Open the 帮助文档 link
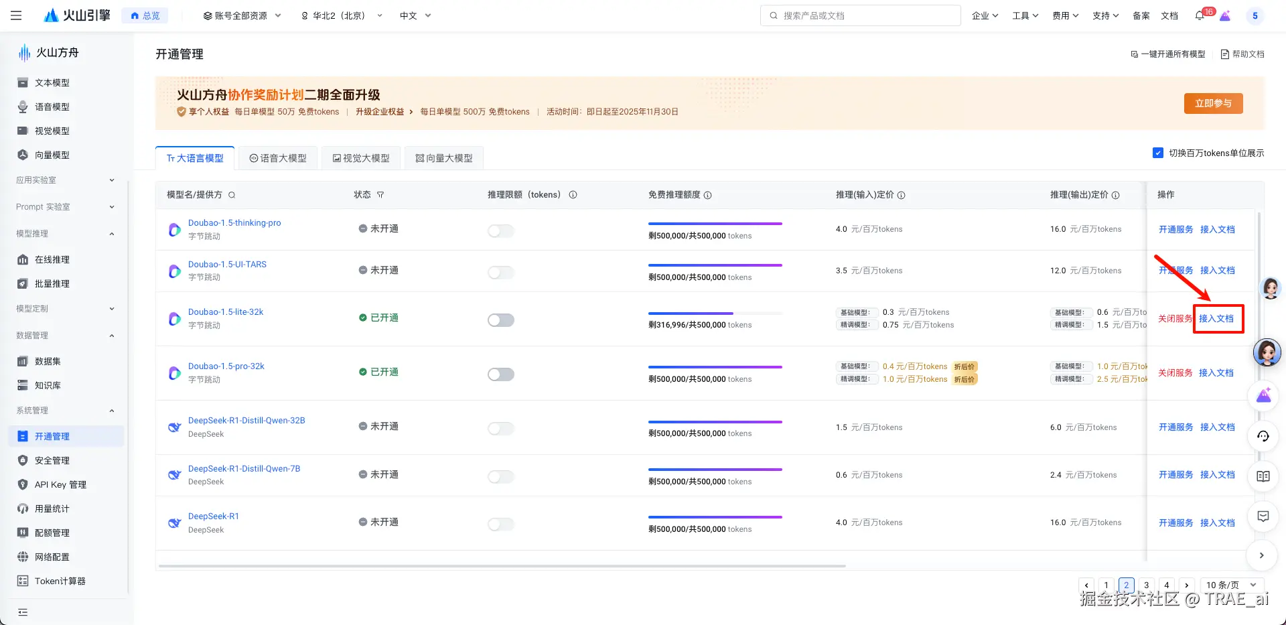This screenshot has height=625, width=1286. pos(1242,54)
